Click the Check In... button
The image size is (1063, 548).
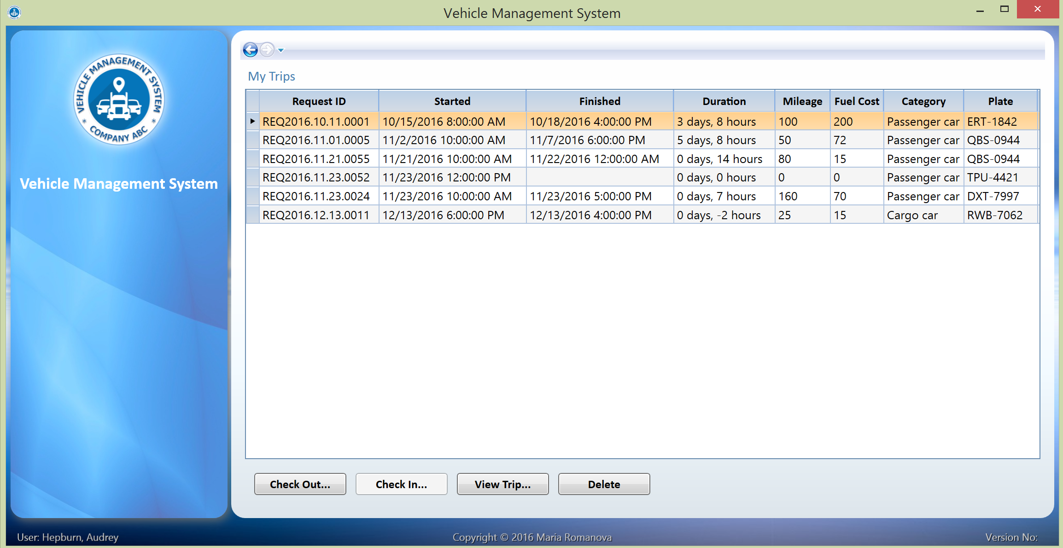coord(401,484)
